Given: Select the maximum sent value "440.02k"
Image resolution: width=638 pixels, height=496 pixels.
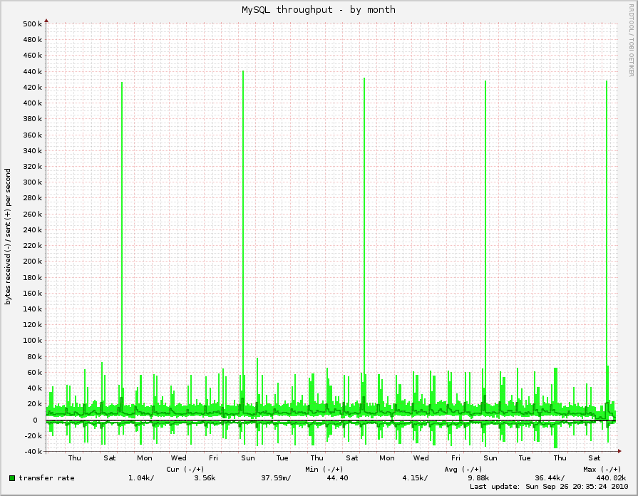Looking at the screenshot, I should click(611, 478).
